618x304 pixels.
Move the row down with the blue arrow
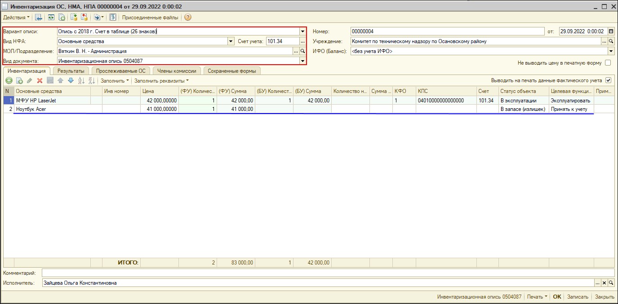(x=71, y=81)
